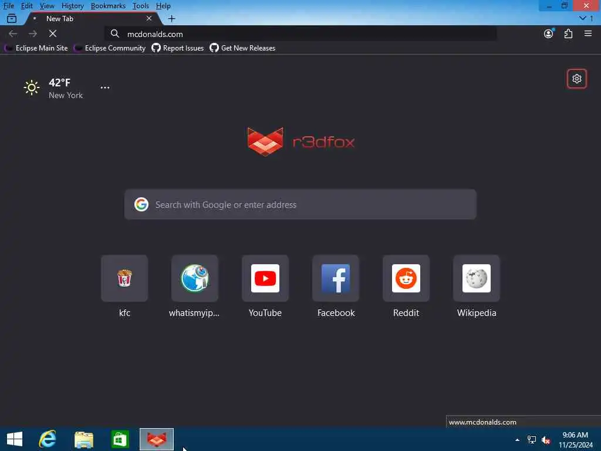This screenshot has height=451, width=601.
Task: Open the extensions puzzle icon
Action: click(568, 33)
